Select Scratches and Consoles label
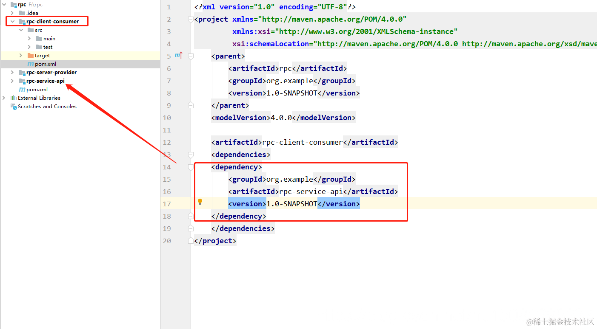Image resolution: width=597 pixels, height=329 pixels. [x=47, y=107]
